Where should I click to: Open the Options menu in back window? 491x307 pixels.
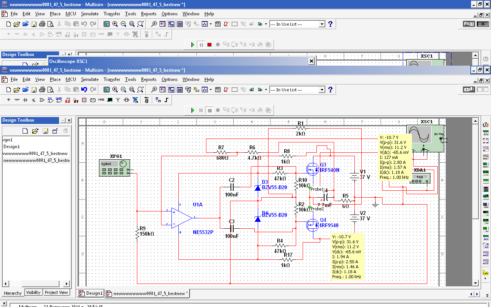click(x=170, y=14)
